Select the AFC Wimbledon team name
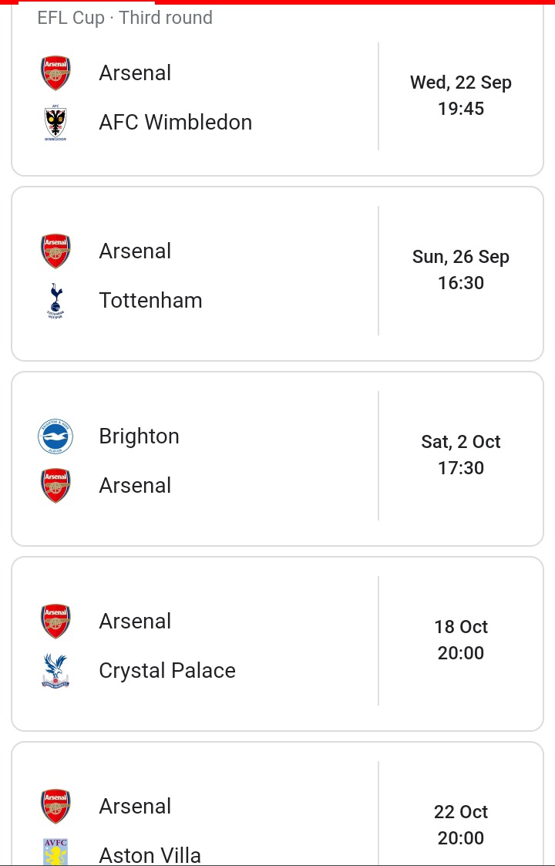 [176, 122]
